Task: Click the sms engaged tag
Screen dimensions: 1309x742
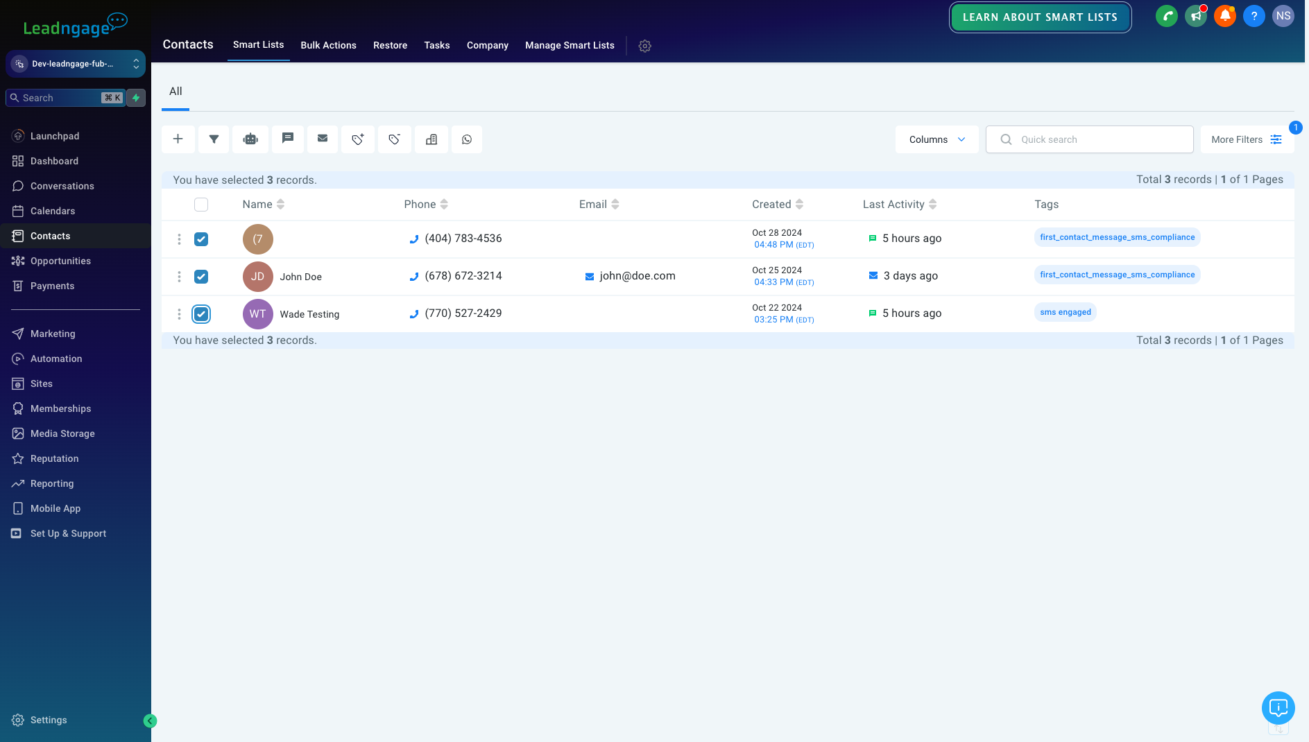Action: (1066, 312)
